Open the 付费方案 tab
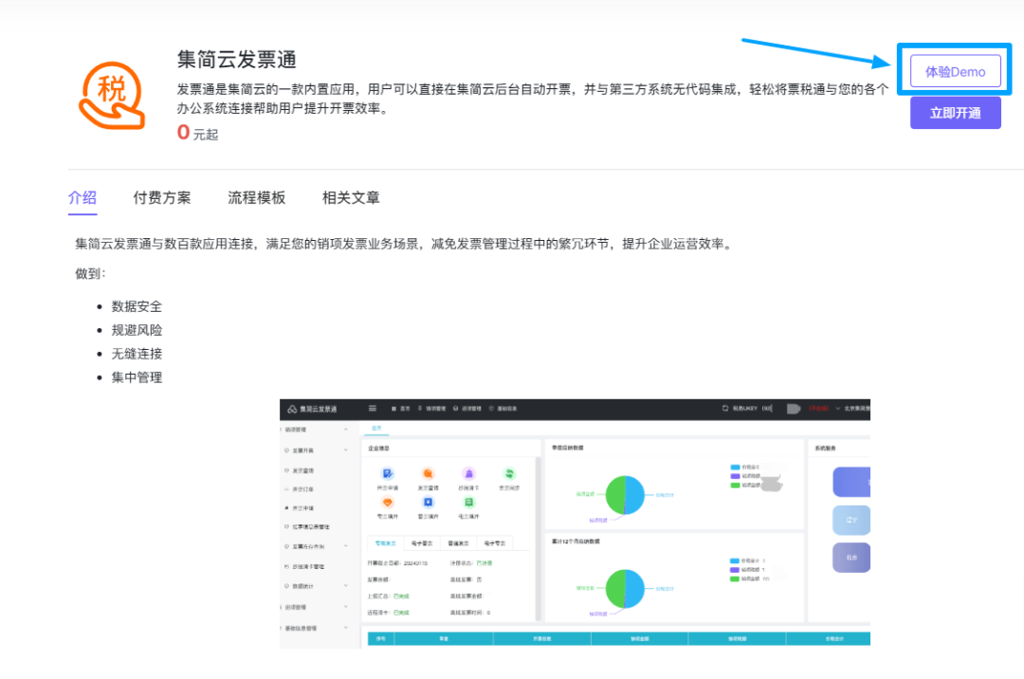 tap(162, 198)
